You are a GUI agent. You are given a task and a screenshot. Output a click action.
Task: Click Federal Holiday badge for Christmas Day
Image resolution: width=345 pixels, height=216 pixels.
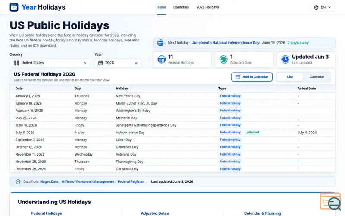point(230,169)
